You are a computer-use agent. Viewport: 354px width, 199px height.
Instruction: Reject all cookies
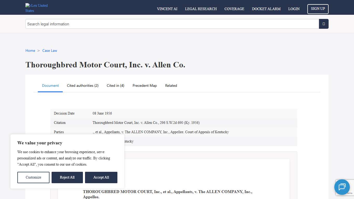pos(67,177)
